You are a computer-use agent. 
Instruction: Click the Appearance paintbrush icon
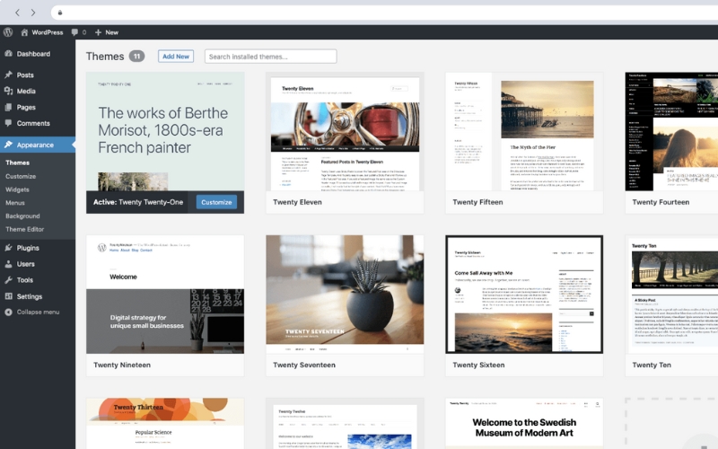(x=8, y=145)
